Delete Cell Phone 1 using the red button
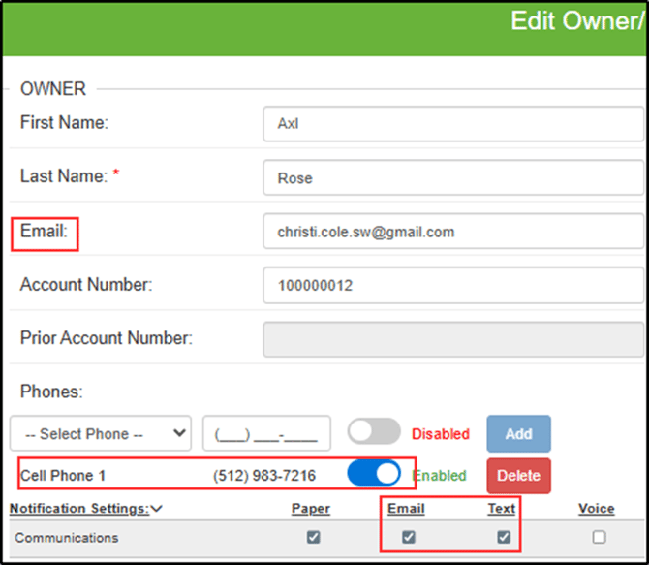 tap(518, 476)
